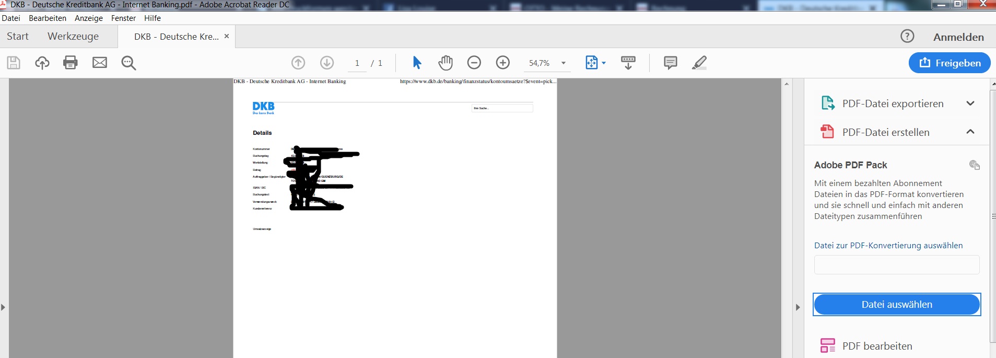Open the search magnifier tool
This screenshot has height=358, width=996.
[x=128, y=63]
